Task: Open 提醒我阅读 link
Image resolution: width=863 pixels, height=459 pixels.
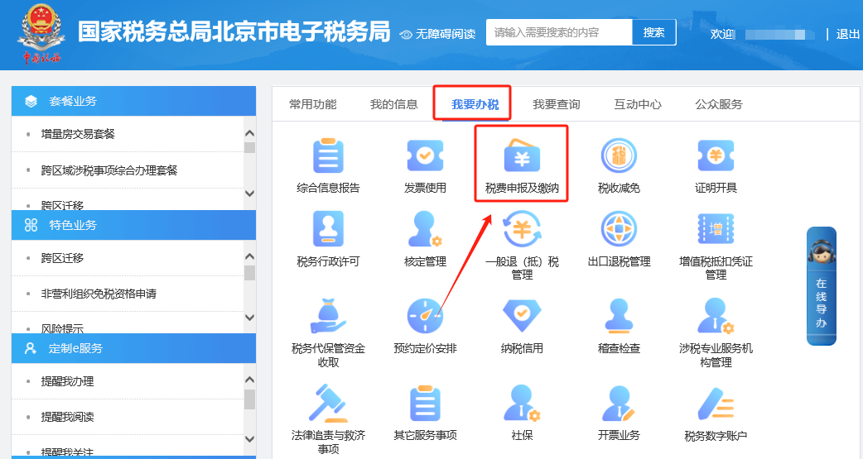Action: coord(67,417)
